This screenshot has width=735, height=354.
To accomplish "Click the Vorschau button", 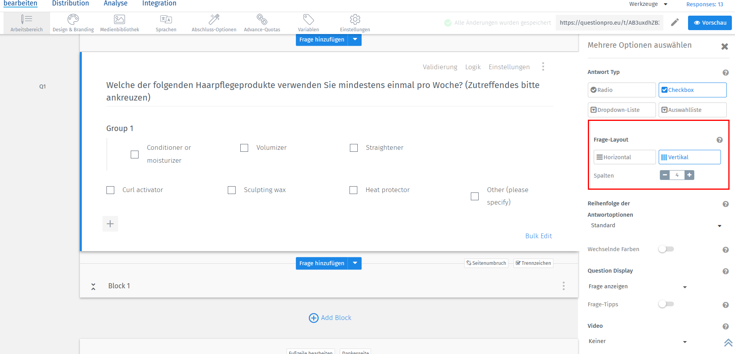I will point(709,22).
